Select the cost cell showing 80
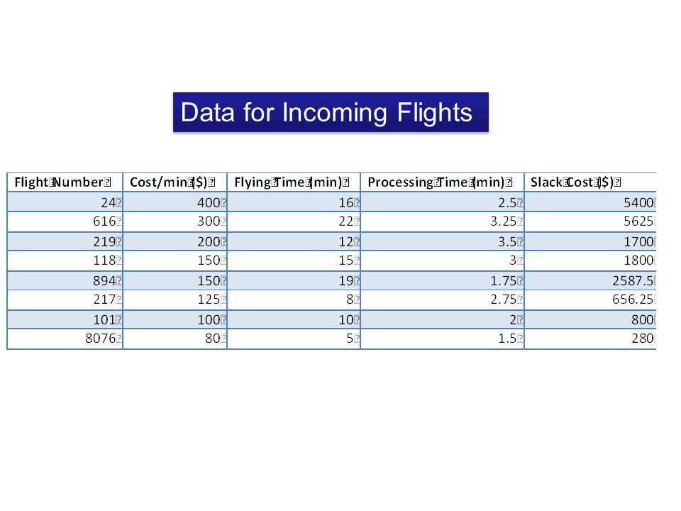The height and width of the screenshot is (511, 681). [x=175, y=339]
